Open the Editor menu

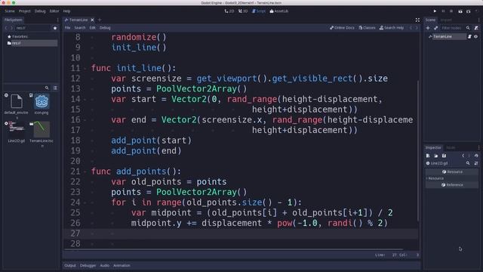54,11
